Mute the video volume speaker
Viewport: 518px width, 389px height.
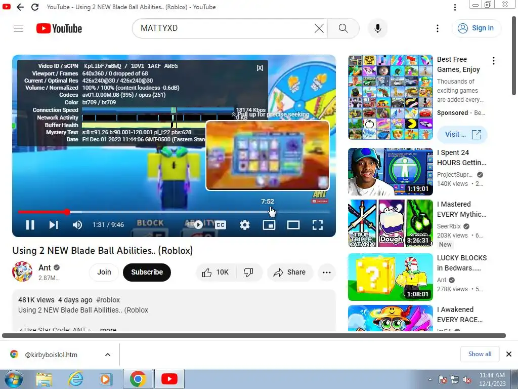tap(77, 225)
